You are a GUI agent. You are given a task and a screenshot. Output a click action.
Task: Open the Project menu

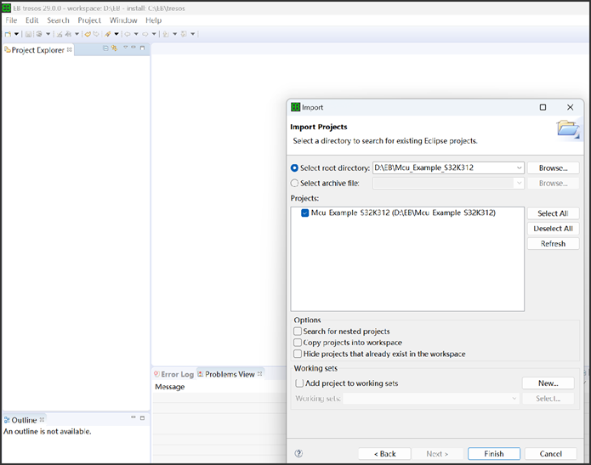point(89,20)
